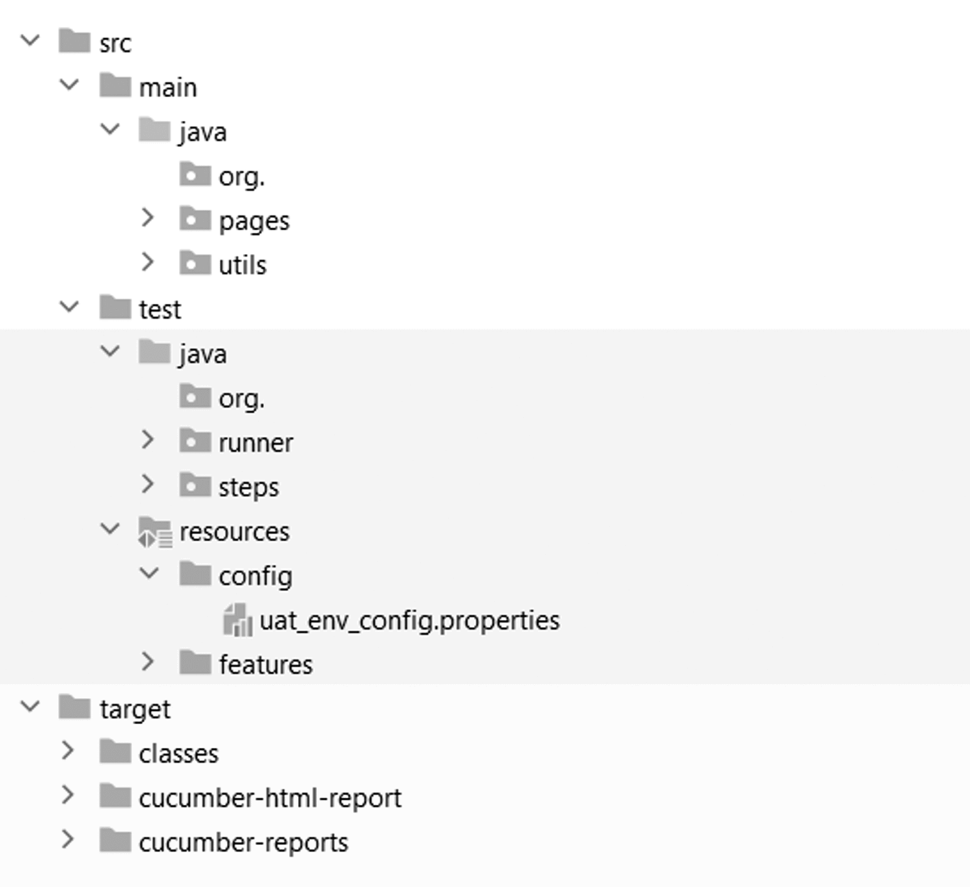Click the steps package folder icon
970x887 pixels.
195,485
